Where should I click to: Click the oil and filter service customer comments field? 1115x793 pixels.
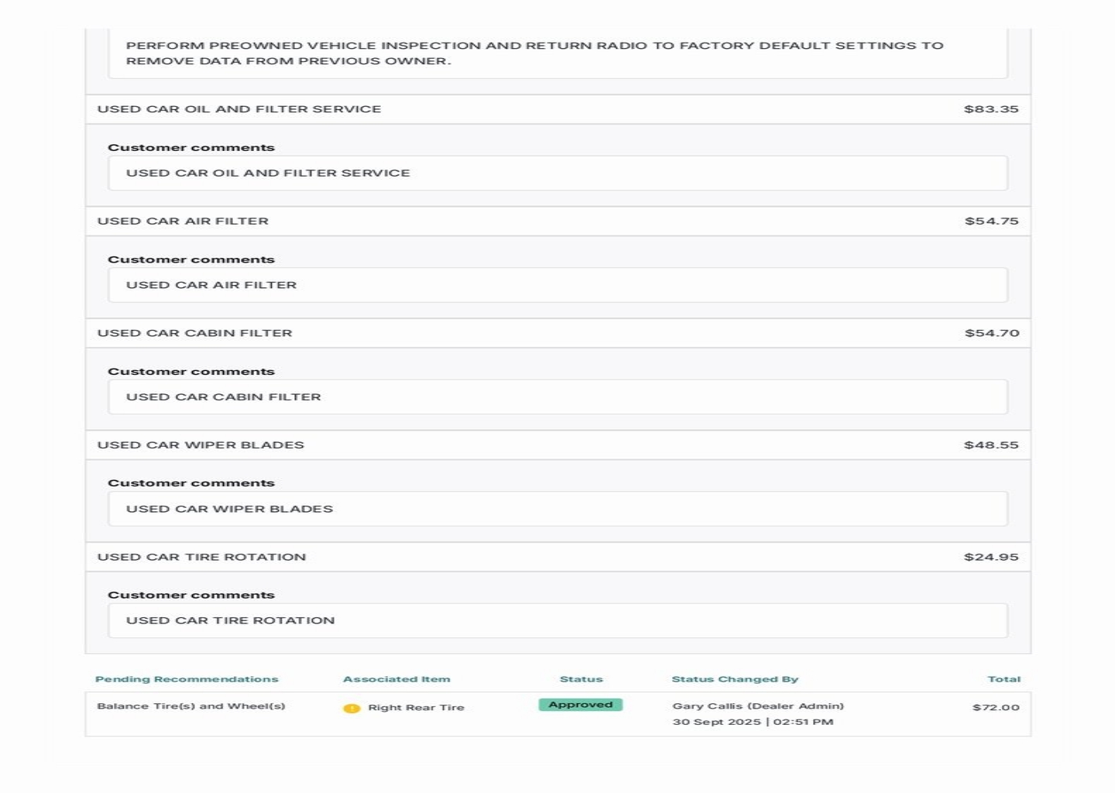point(557,173)
